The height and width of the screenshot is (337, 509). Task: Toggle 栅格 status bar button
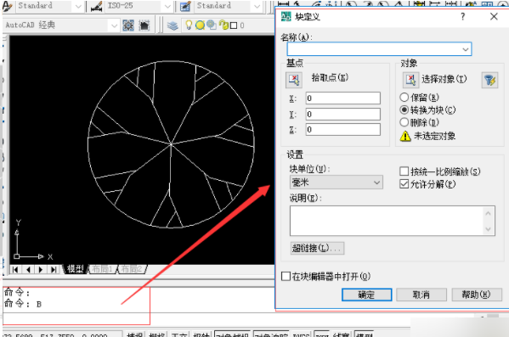[157, 334]
